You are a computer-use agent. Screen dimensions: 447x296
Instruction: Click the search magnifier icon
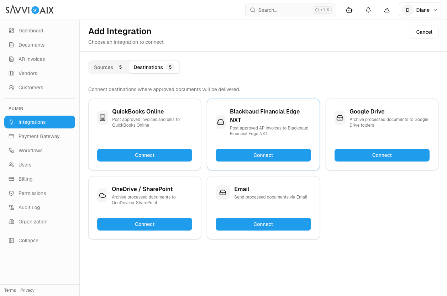pos(253,10)
